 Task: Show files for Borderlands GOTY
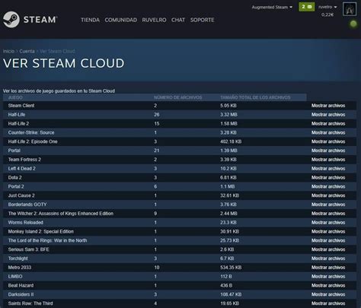click(x=328, y=205)
